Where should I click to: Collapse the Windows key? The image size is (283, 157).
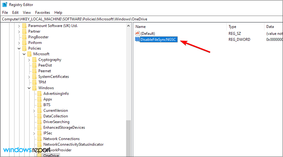pyautogui.click(x=29, y=88)
